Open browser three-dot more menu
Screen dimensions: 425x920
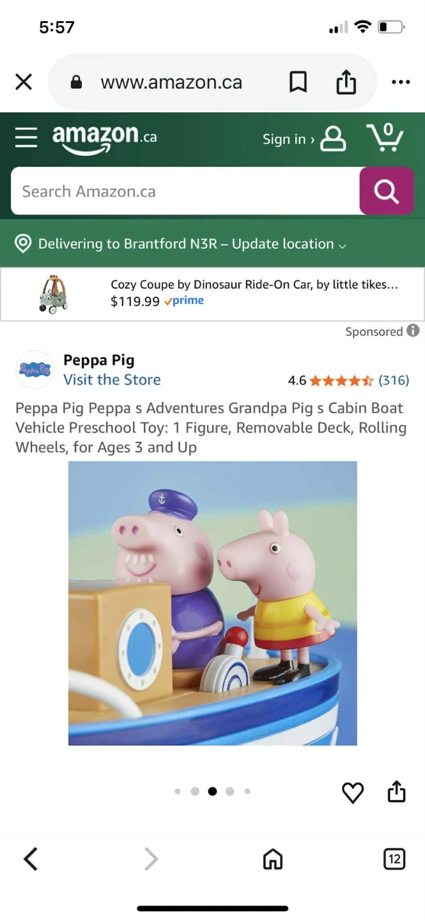pyautogui.click(x=401, y=82)
